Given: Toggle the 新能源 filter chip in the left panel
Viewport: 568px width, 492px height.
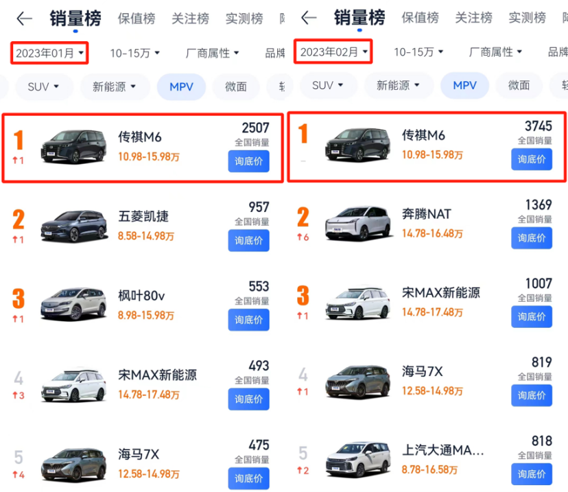Looking at the screenshot, I should point(115,86).
